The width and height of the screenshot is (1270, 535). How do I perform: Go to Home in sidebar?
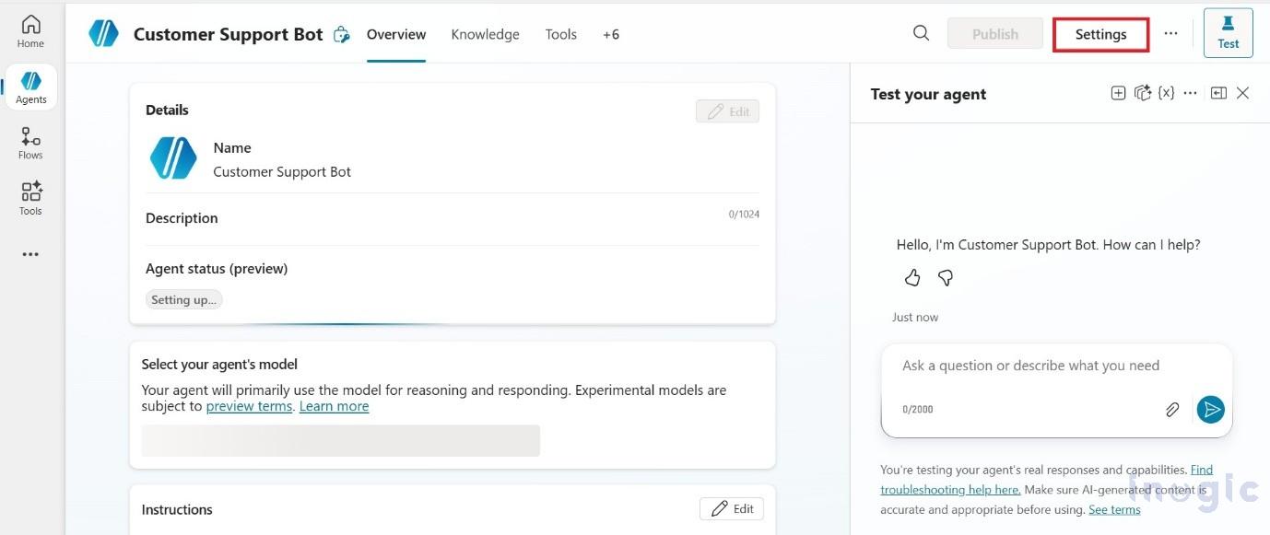[30, 31]
